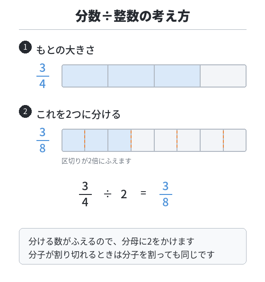The height and width of the screenshot is (282, 265).
Task: Click the heading これを2つに分ける
Action: tap(79, 115)
